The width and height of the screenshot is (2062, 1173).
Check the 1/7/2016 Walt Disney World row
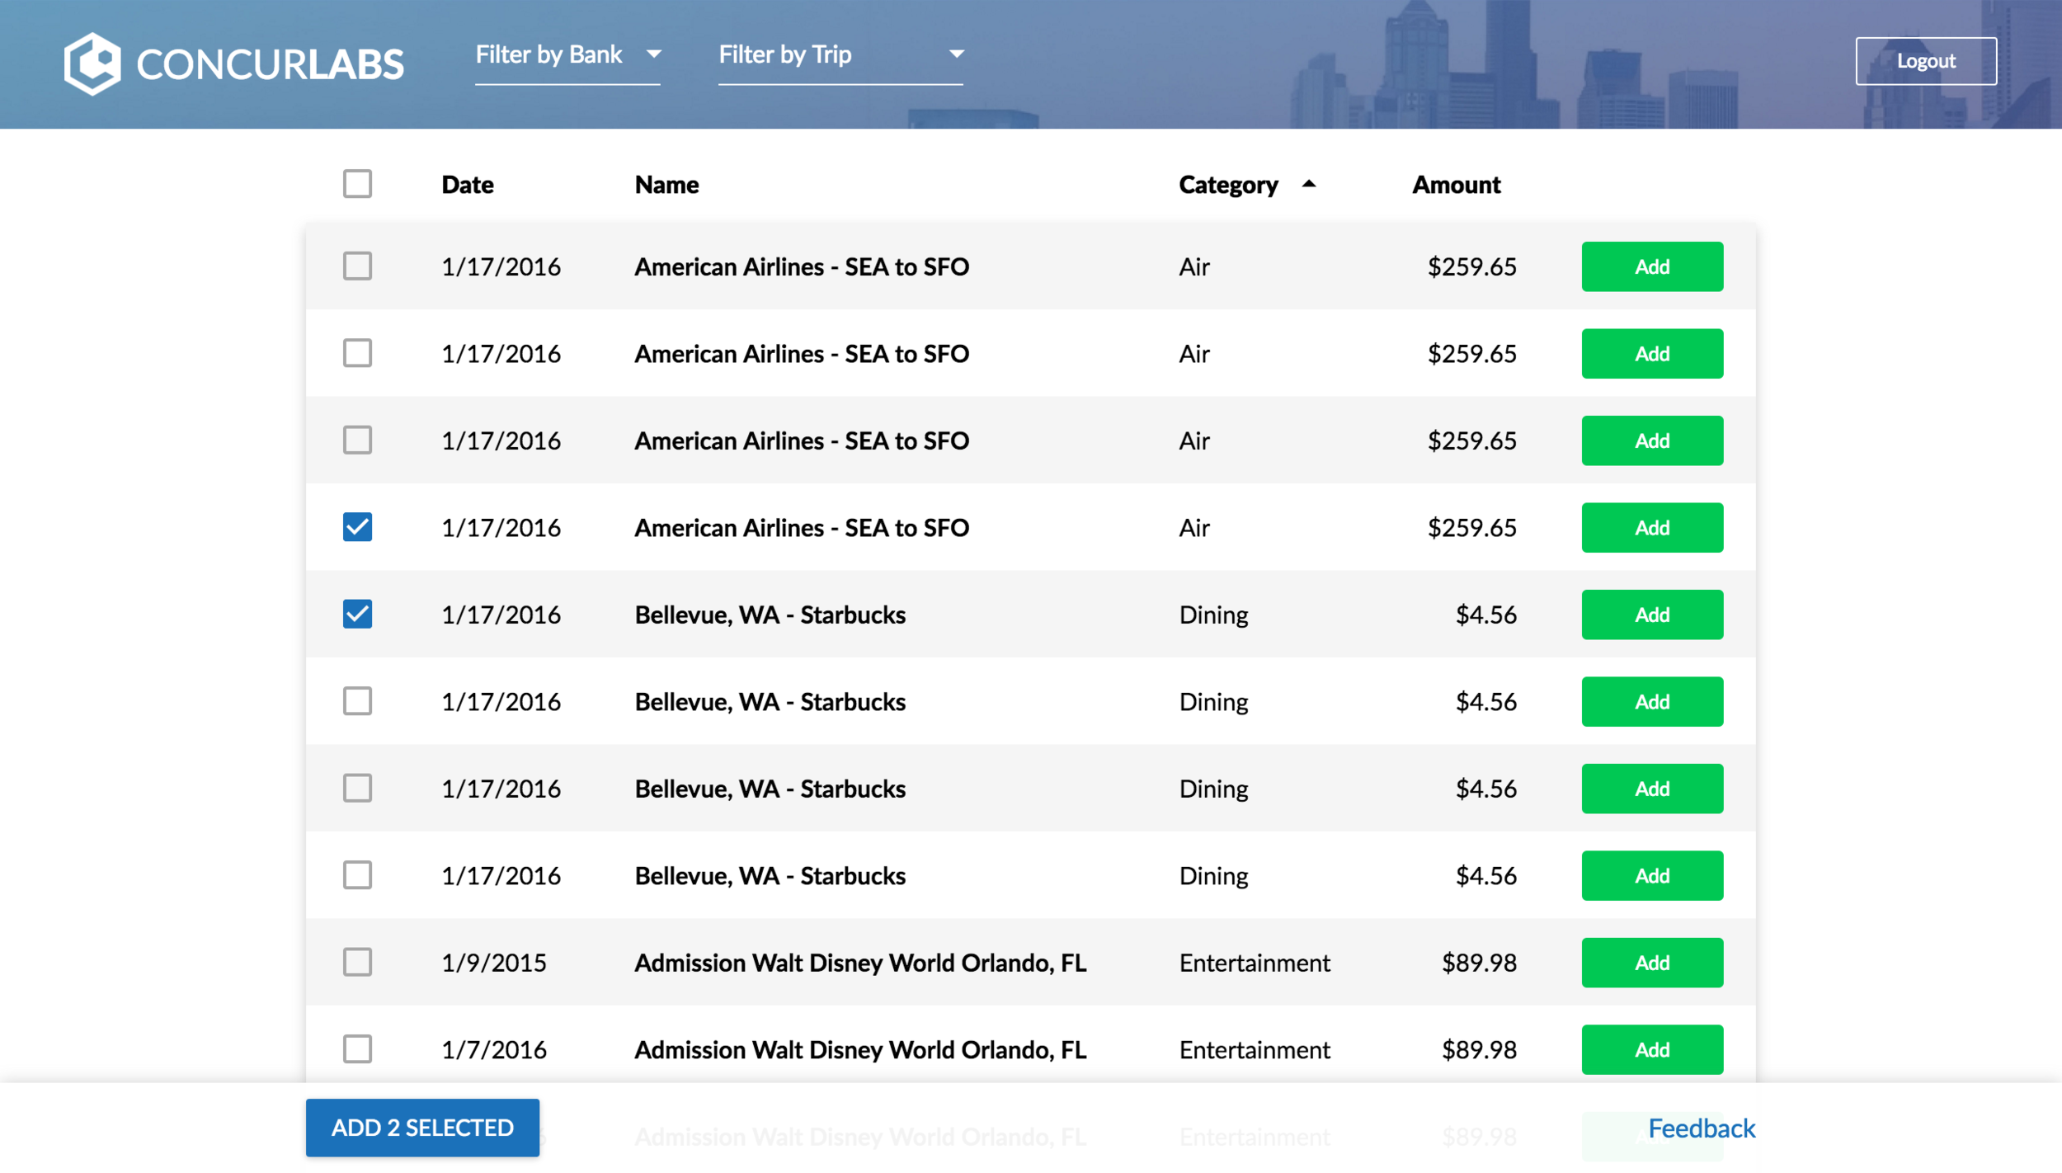357,1049
